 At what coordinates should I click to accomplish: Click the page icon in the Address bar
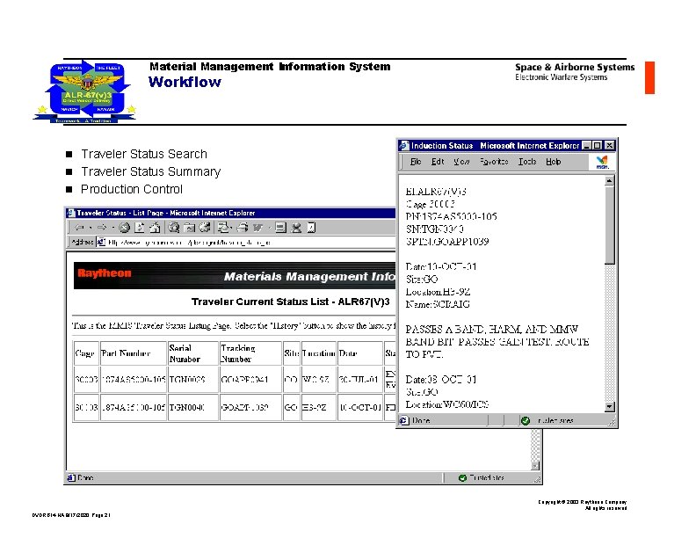click(x=101, y=242)
